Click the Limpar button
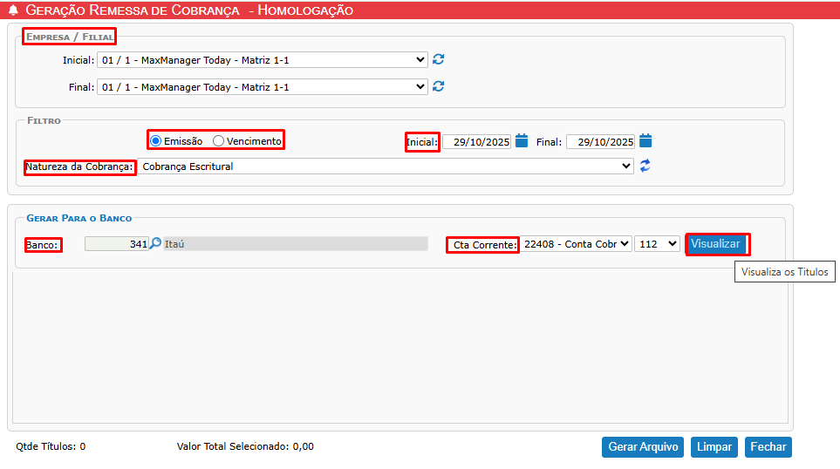Viewport: 840px width, 469px height. point(714,447)
